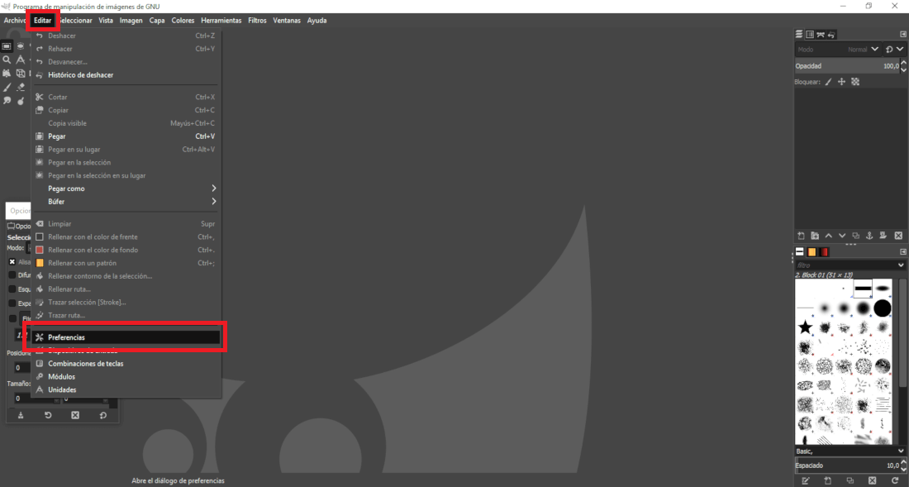Image resolution: width=909 pixels, height=487 pixels.
Task: Expand the Búfer submenu
Action: 126,202
